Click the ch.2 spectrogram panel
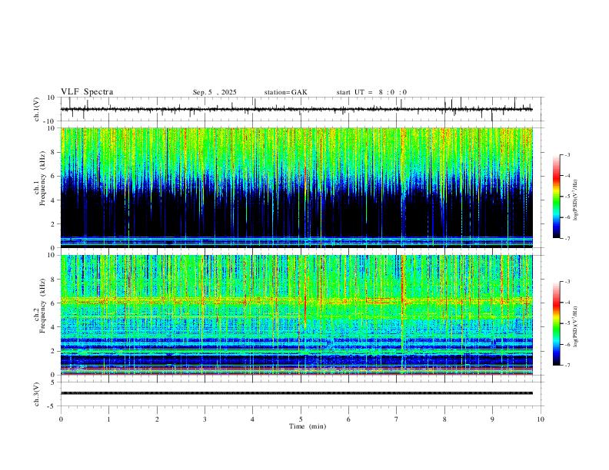This screenshot has width=609, height=470. [297, 315]
